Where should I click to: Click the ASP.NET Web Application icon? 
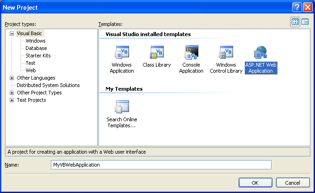(260, 53)
